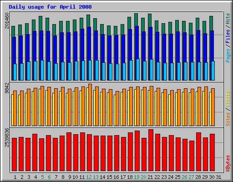Select day label 1 on the axis
The width and height of the screenshot is (233, 182).
[15, 177]
